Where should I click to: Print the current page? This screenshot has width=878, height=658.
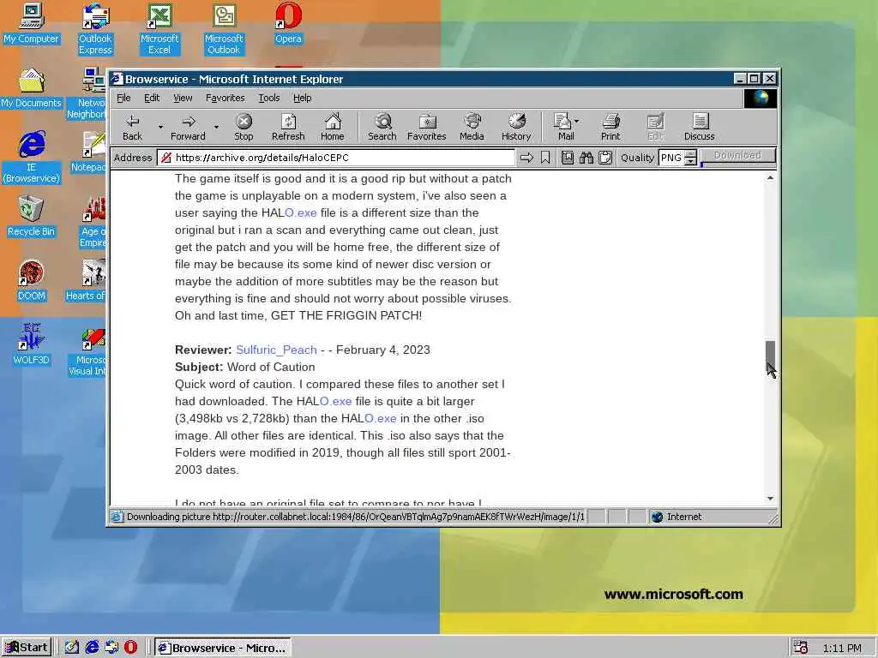pos(610,127)
